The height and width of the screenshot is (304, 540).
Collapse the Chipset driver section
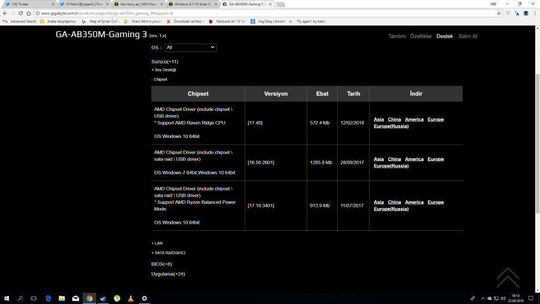tap(159, 80)
